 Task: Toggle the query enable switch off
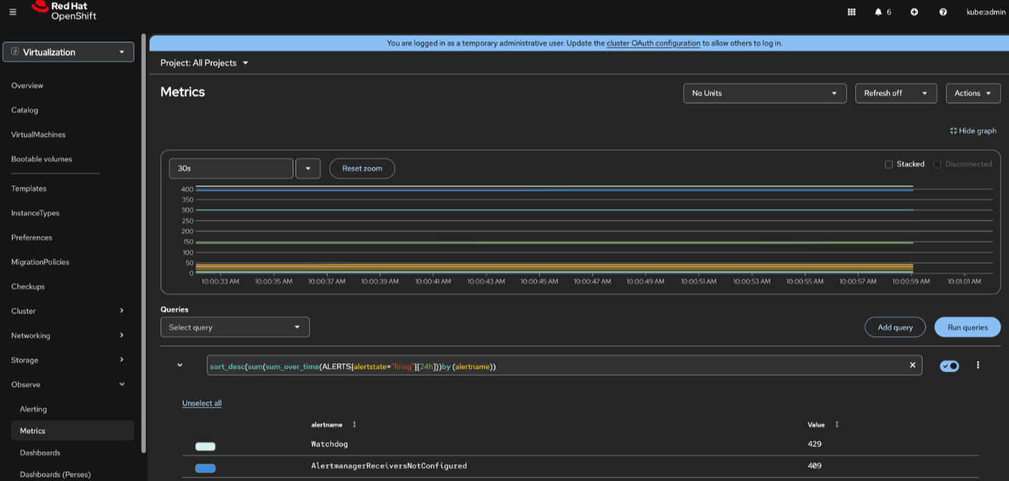coord(949,365)
